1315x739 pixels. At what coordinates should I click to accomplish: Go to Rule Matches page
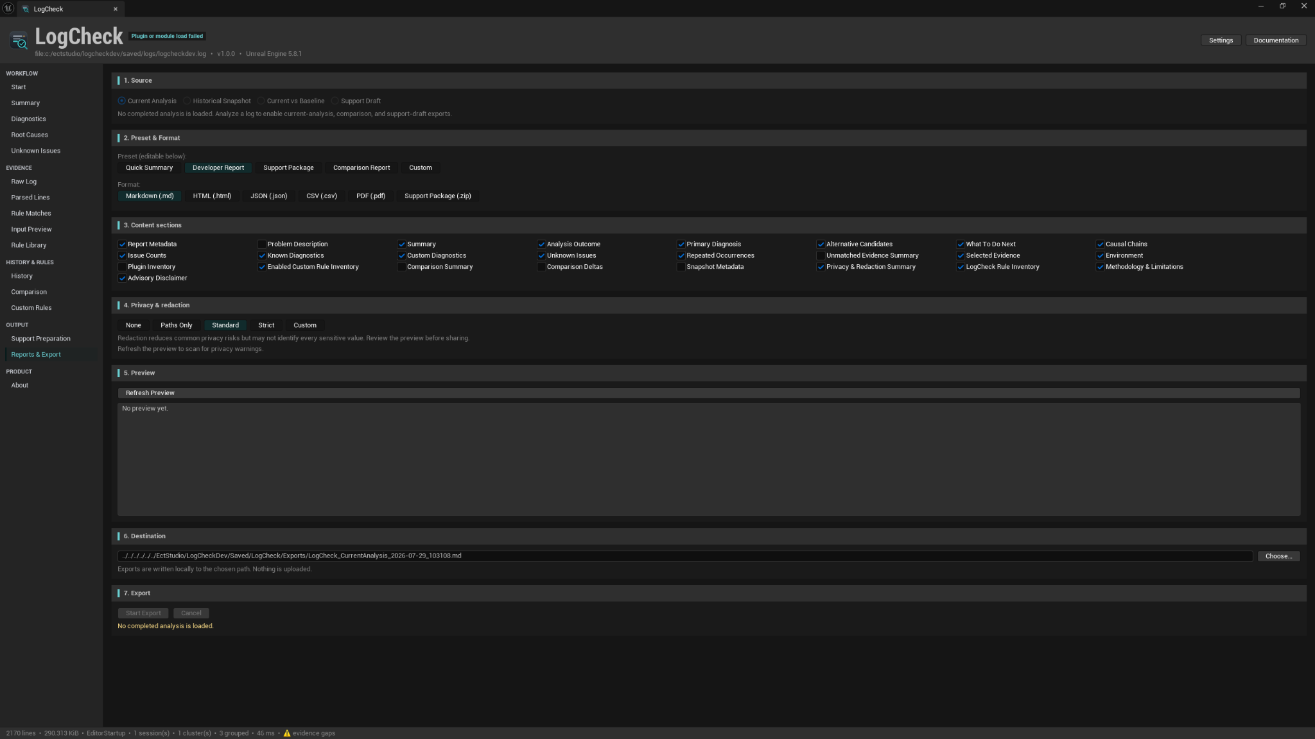[x=31, y=214]
